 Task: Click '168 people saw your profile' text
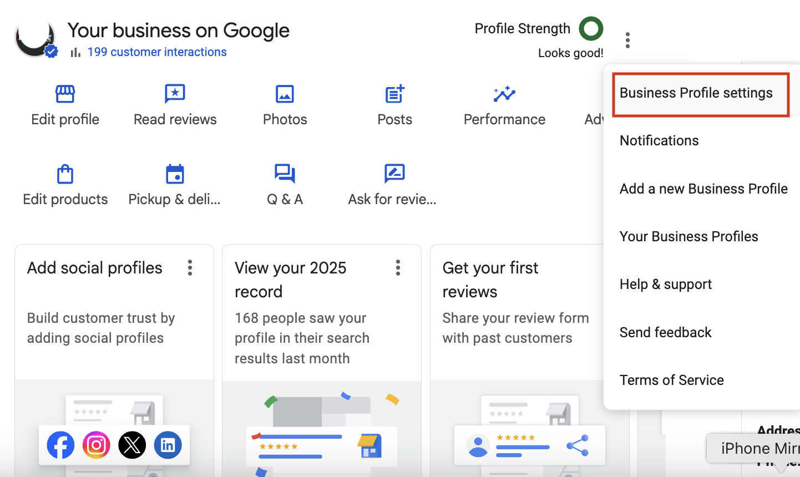(302, 338)
